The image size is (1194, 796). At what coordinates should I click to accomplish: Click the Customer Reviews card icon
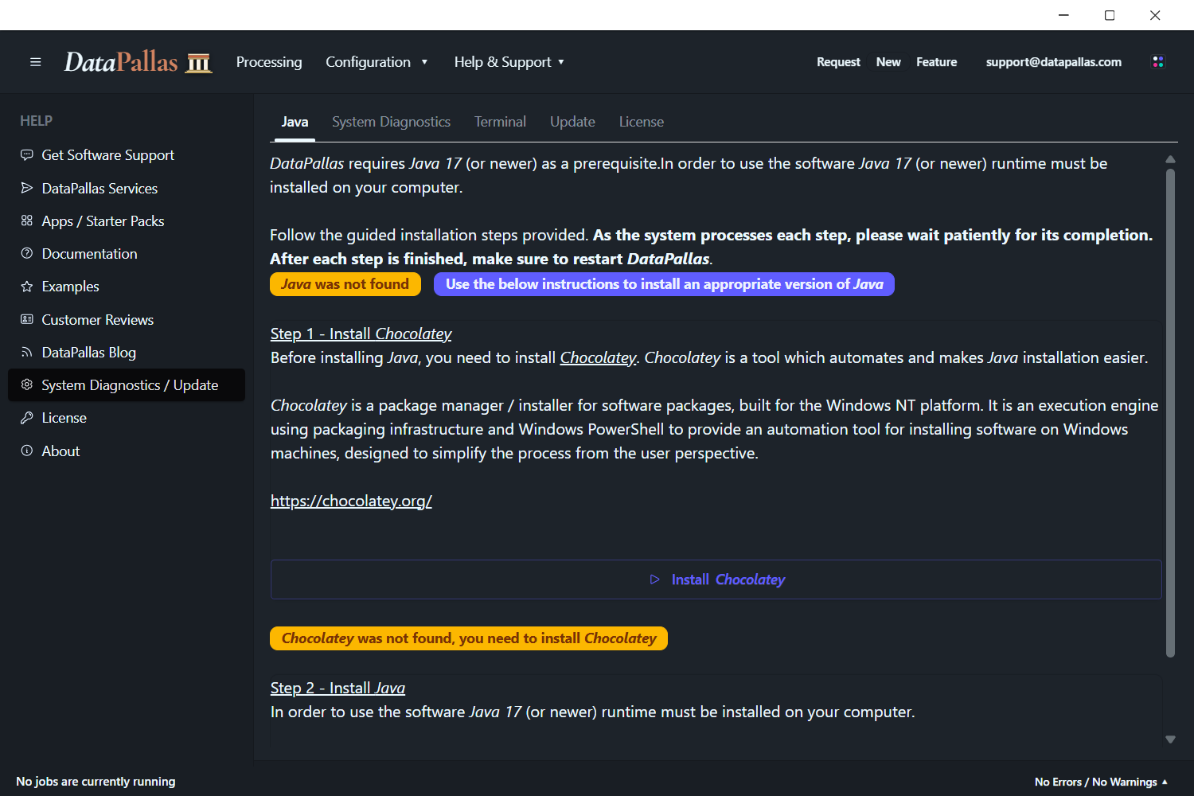click(x=27, y=319)
